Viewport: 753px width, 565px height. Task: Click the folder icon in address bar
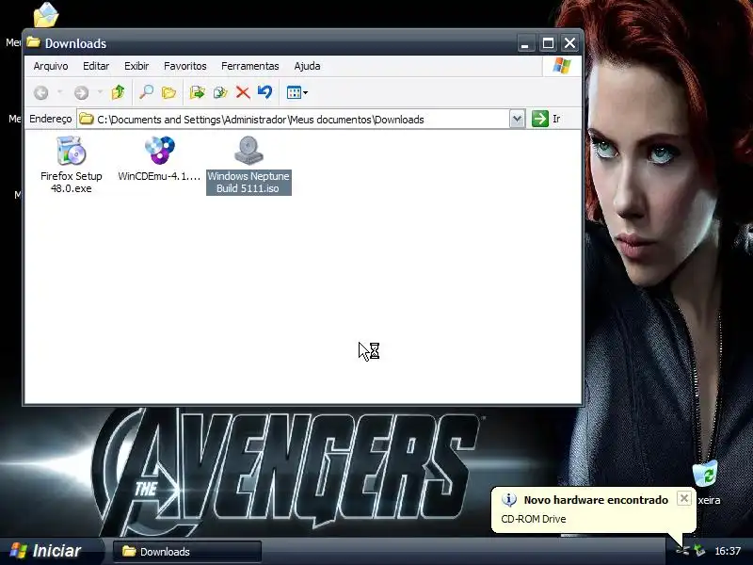tap(87, 119)
